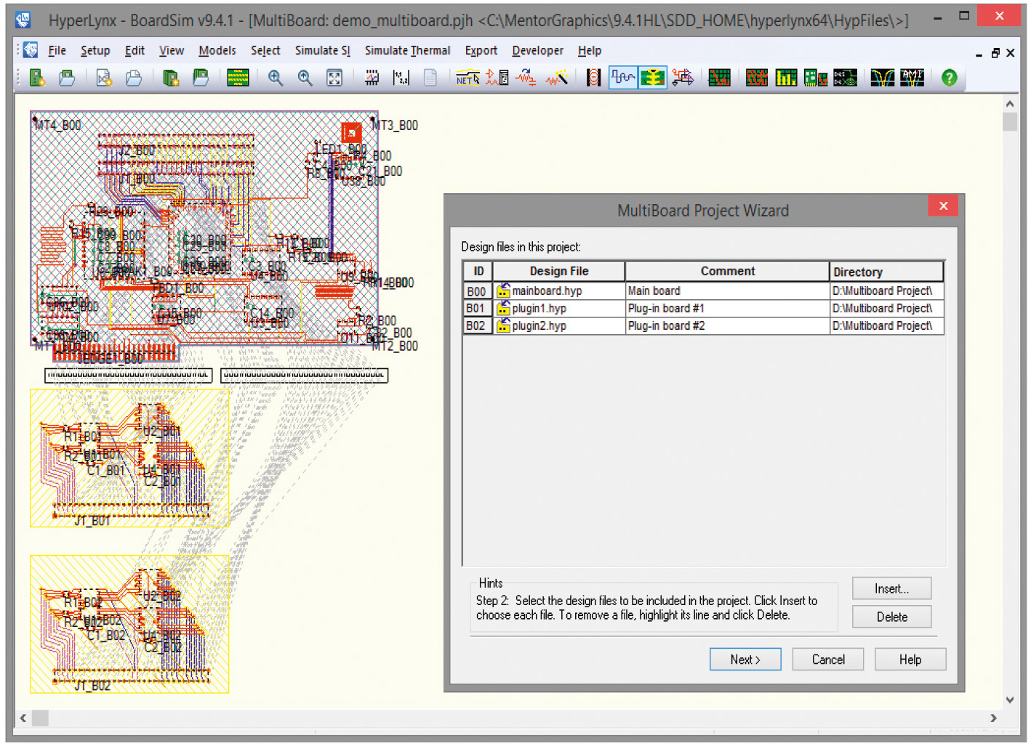This screenshot has height=746, width=1031.
Task: Close the MultiBoard Project Wizard dialog
Action: pyautogui.click(x=943, y=206)
